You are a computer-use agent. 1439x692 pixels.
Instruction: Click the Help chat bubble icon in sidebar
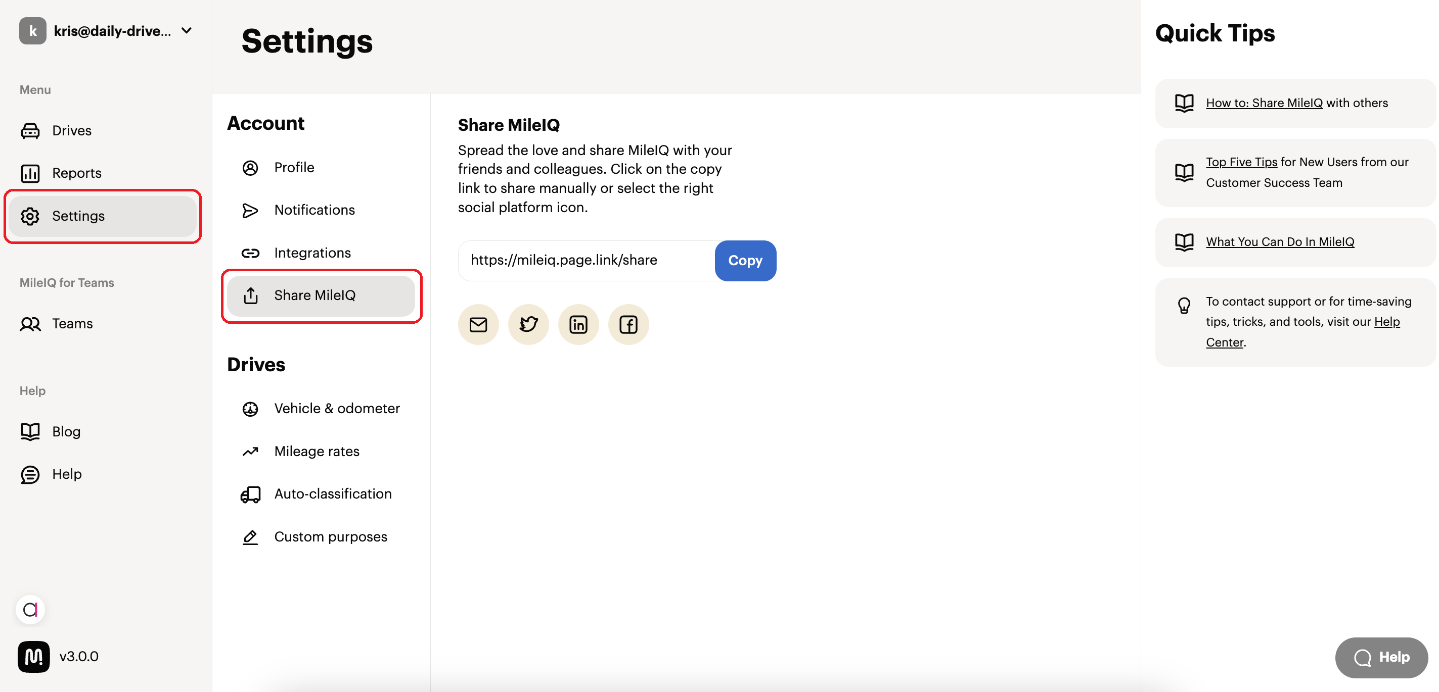point(30,474)
